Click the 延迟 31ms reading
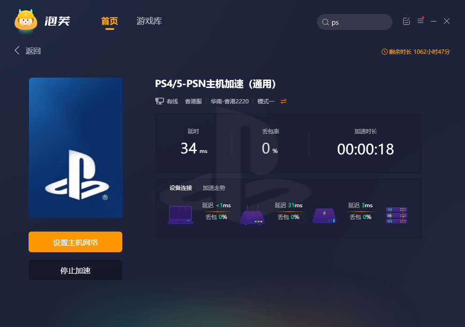The image size is (465, 327). point(288,205)
